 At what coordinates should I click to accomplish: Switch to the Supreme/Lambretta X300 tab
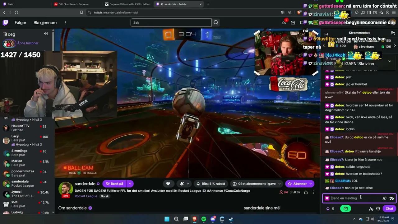coord(127,4)
